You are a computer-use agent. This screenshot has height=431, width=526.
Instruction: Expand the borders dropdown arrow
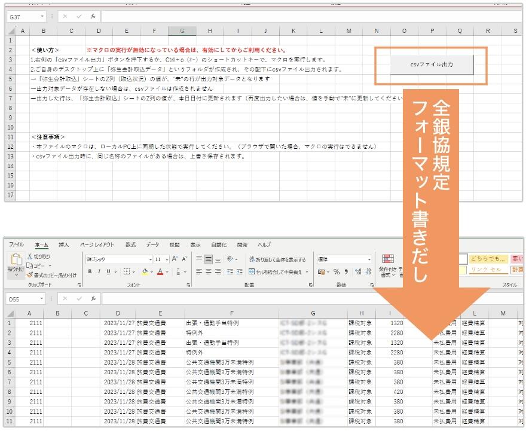133,272
